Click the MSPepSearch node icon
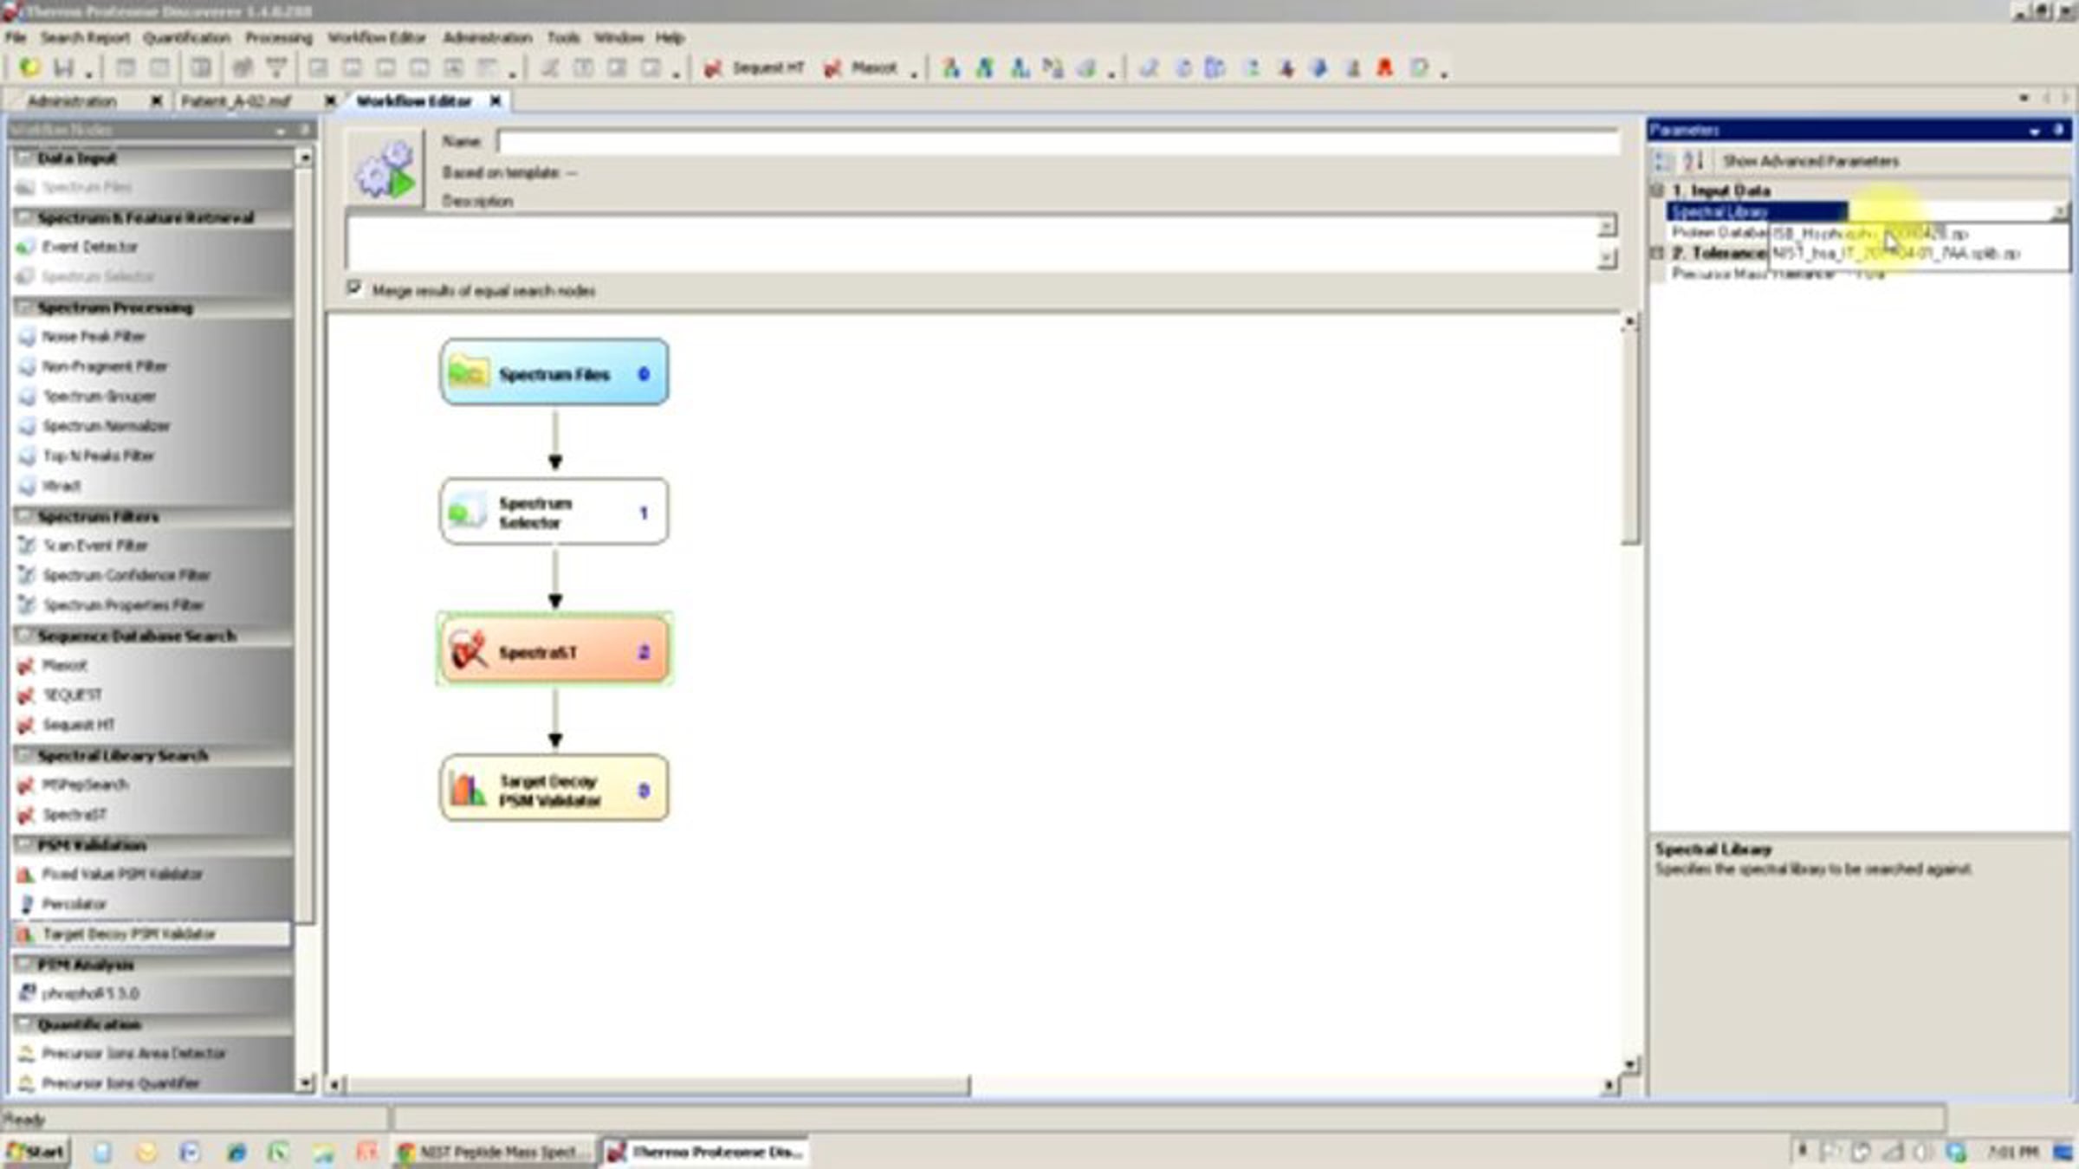The image size is (2079, 1169). [x=27, y=785]
